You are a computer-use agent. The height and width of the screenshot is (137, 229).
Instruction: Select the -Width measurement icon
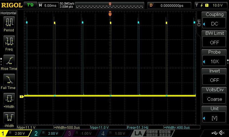[x=9, y=118]
